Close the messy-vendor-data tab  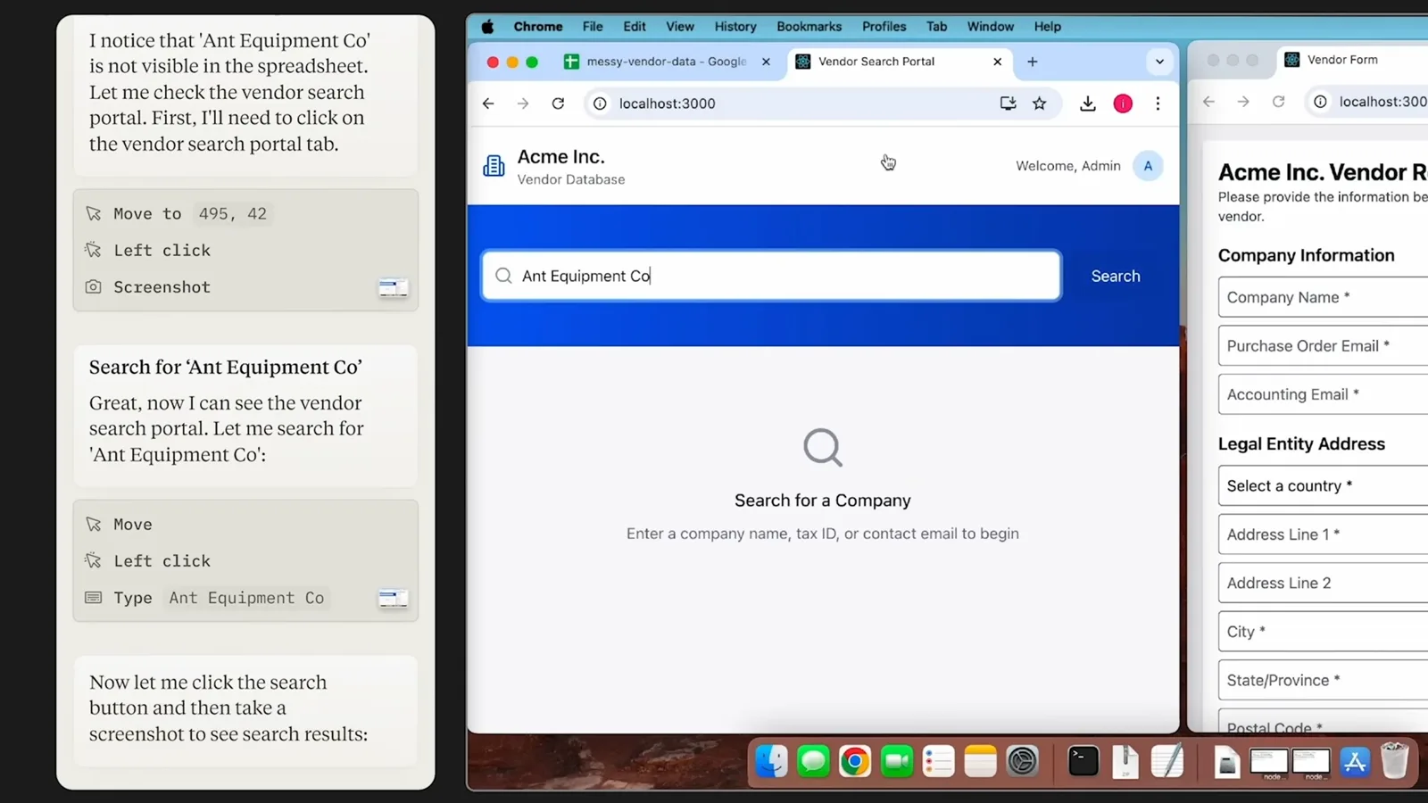tap(766, 62)
